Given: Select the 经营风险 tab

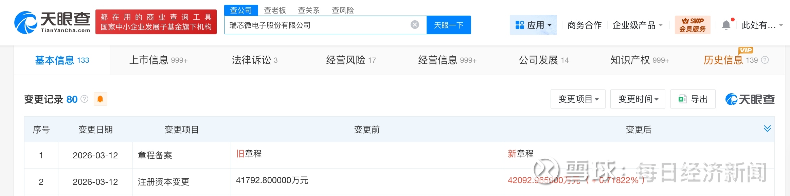Looking at the screenshot, I should point(351,60).
